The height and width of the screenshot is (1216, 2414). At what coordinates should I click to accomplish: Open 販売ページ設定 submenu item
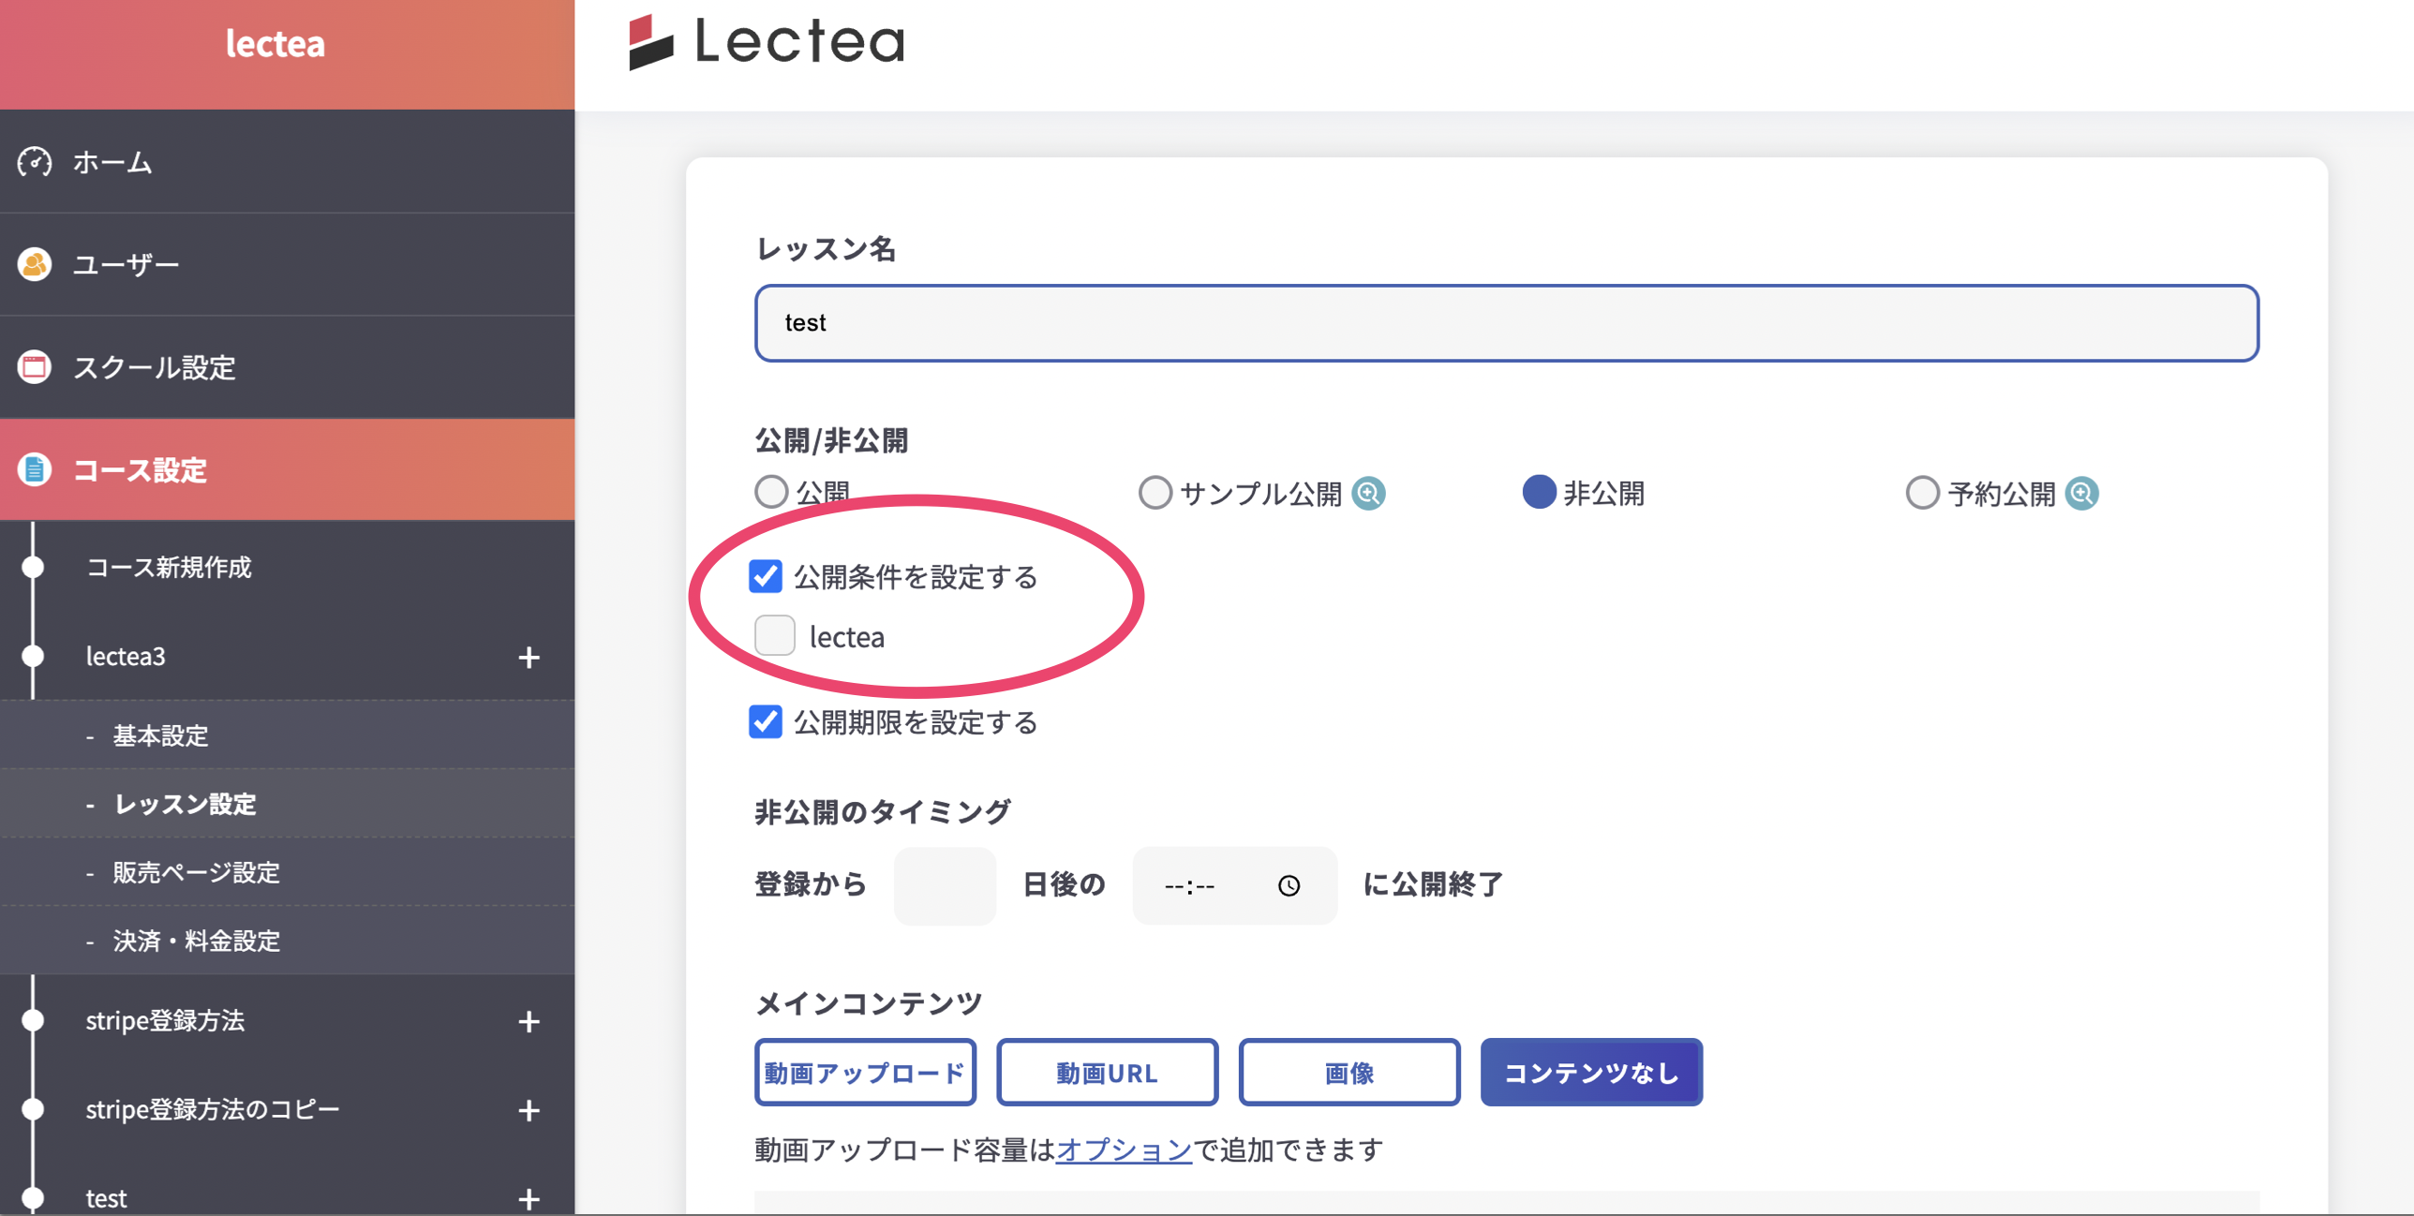tap(196, 872)
